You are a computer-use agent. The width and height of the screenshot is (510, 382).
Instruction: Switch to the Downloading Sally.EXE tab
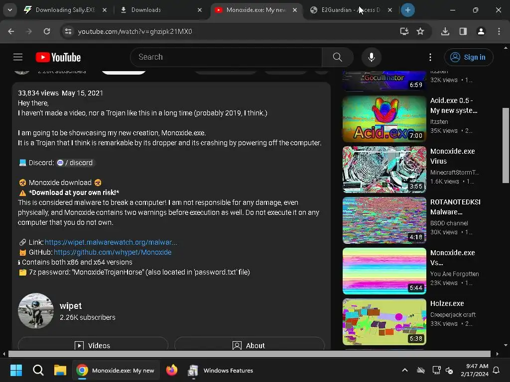pos(65,10)
